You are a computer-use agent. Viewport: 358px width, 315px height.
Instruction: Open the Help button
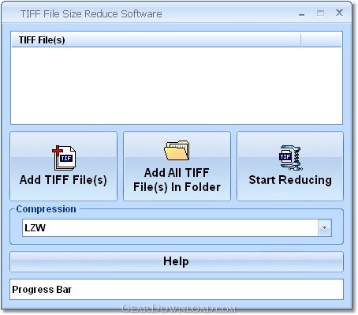(177, 261)
